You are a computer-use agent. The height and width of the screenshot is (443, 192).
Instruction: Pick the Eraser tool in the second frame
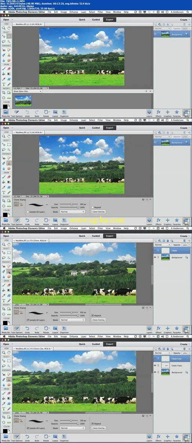[9, 177]
